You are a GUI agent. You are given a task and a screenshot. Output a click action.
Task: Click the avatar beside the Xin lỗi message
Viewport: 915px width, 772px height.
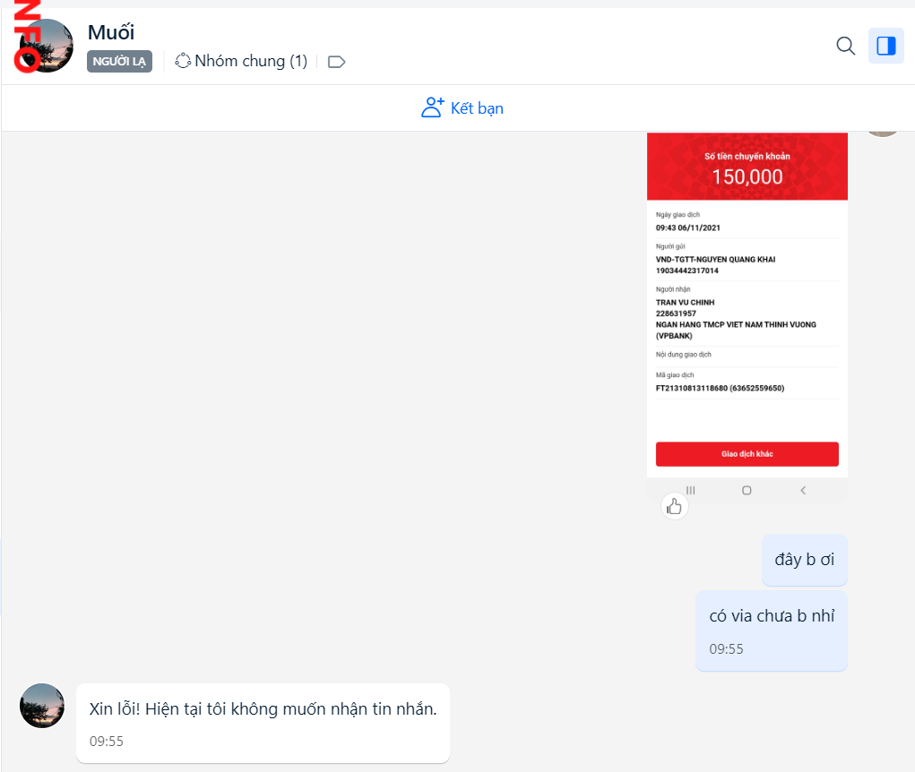pos(42,706)
